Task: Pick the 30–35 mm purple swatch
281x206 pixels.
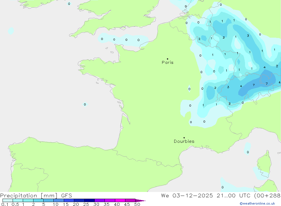Action: pos(100,200)
